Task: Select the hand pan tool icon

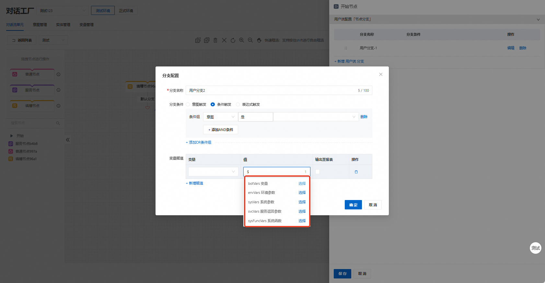Action: (259, 40)
